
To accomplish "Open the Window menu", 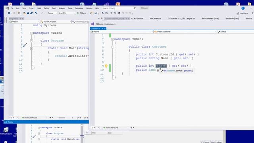I will (x=89, y=8).
